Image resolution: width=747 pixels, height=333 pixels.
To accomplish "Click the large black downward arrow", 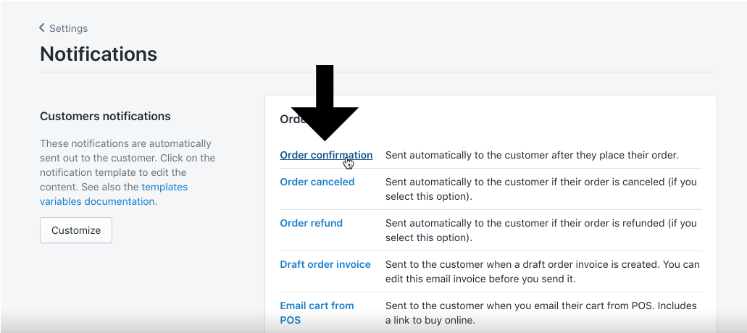I will click(x=325, y=101).
